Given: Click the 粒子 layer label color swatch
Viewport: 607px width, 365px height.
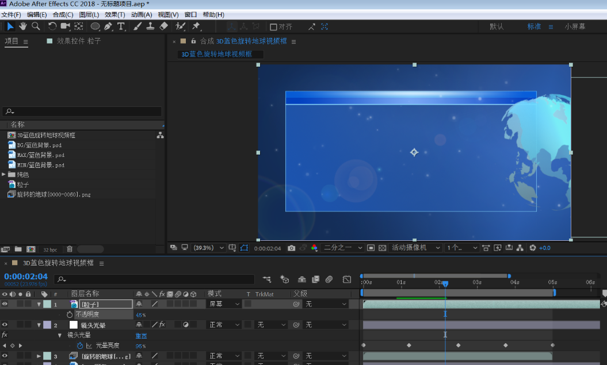Looking at the screenshot, I should point(47,304).
